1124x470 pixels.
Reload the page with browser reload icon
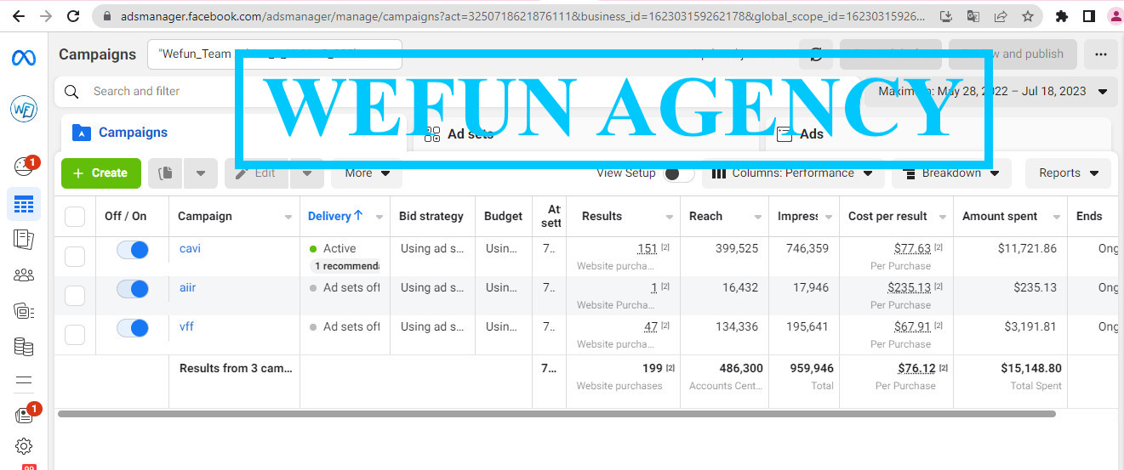pyautogui.click(x=73, y=15)
